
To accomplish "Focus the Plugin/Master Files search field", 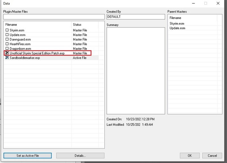I will 54,17.
